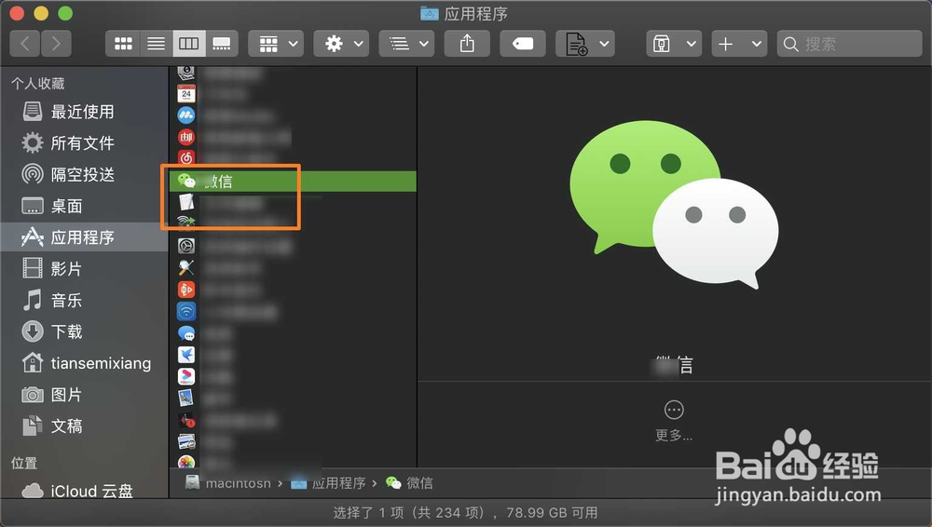Select the 微信 row in the app list
The image size is (932, 527).
tap(293, 182)
